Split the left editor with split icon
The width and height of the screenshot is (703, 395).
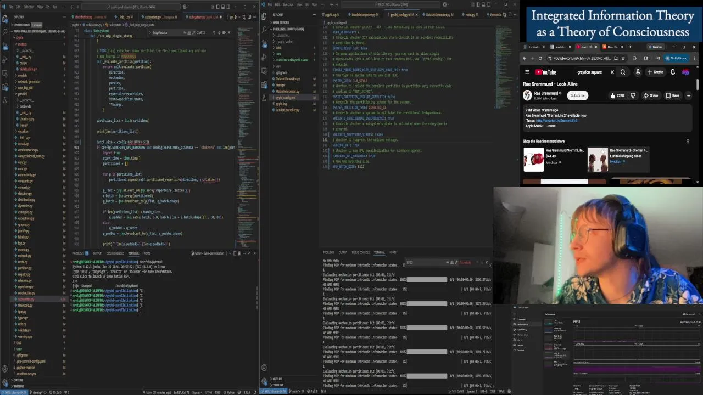(x=249, y=17)
